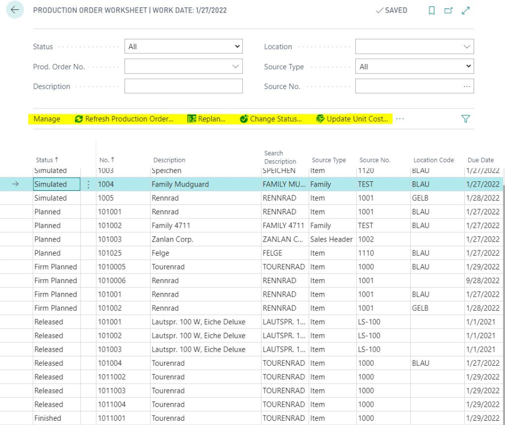Click Update Unit Cost action
505x425 pixels.
(352, 119)
